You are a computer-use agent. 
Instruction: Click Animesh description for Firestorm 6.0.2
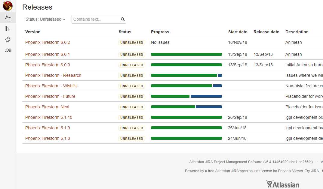[x=294, y=42]
